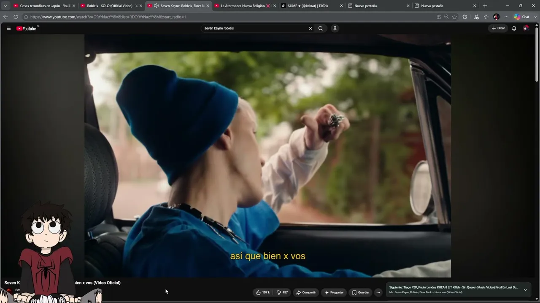Open YouTube notifications bell
Image resolution: width=540 pixels, height=303 pixels.
[x=514, y=28]
